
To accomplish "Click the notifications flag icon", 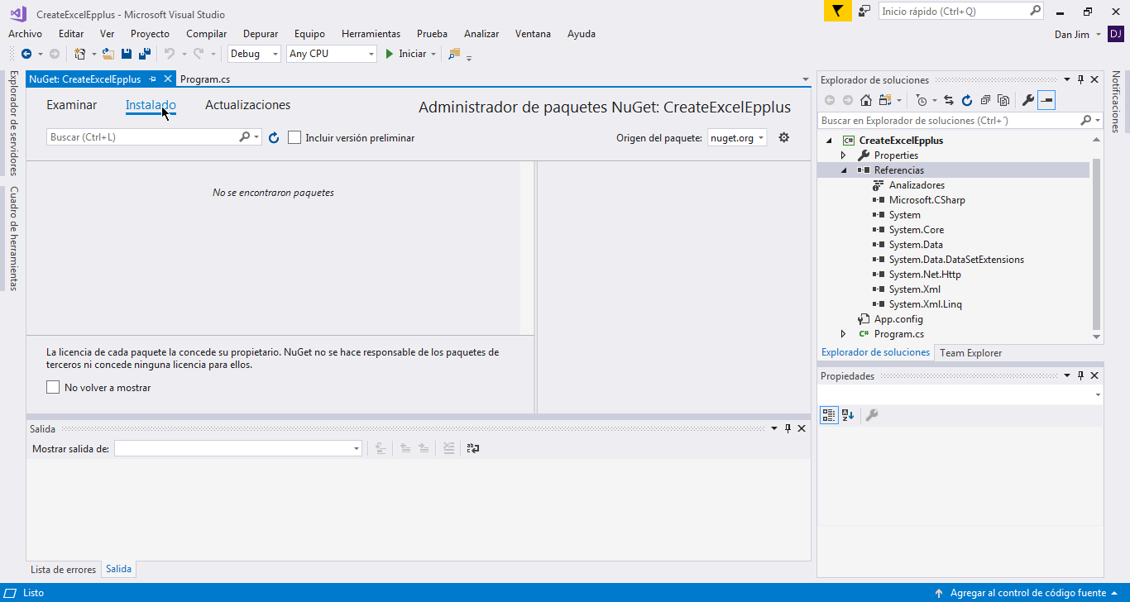I will (837, 12).
